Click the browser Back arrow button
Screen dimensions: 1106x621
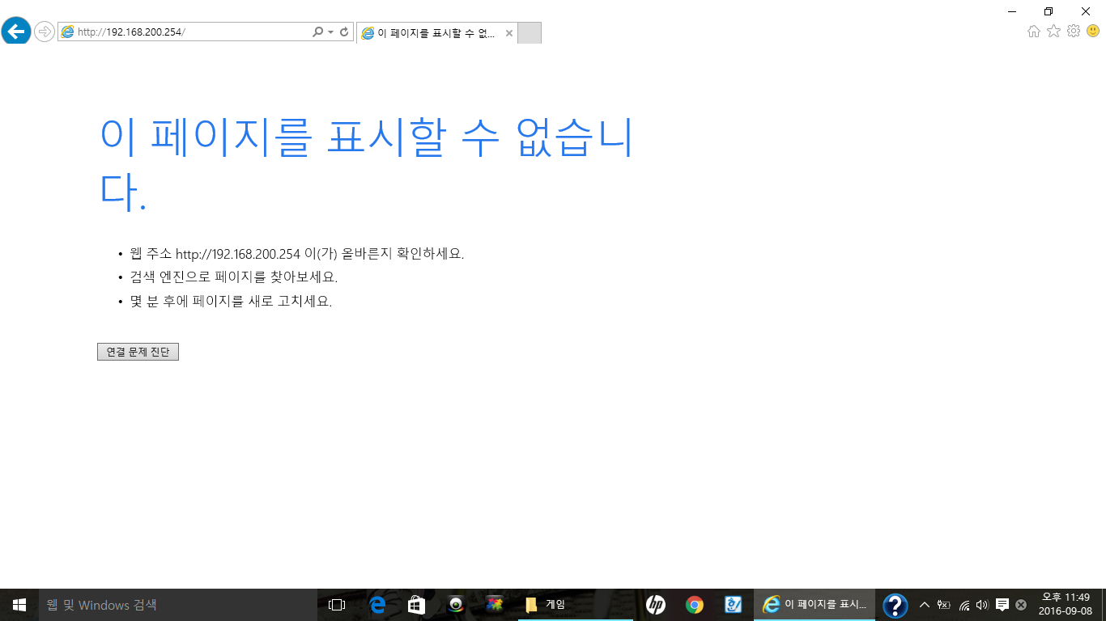click(16, 32)
